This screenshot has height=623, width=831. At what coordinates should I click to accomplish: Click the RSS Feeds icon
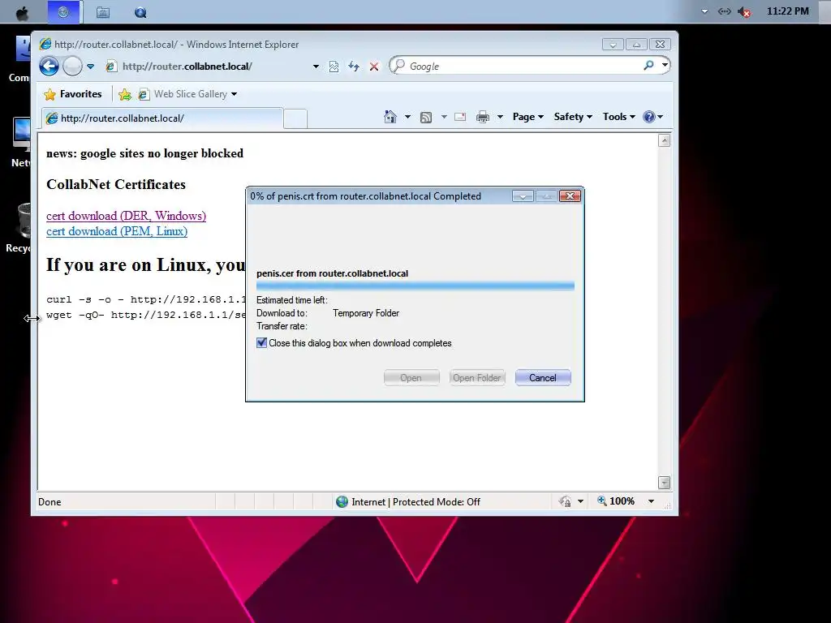426,117
